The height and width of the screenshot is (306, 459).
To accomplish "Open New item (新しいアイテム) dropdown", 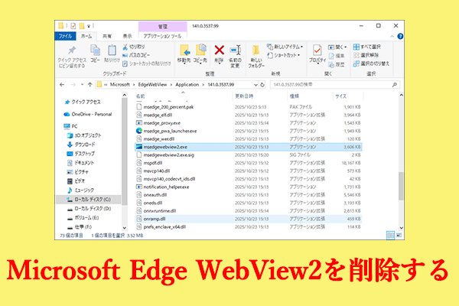I will click(285, 47).
